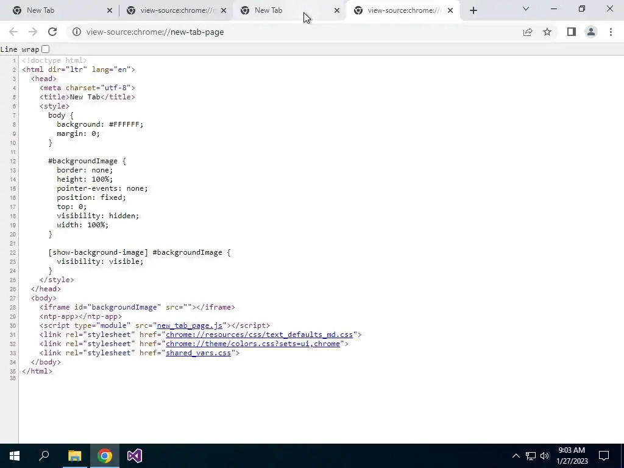This screenshot has width=624, height=468.
Task: Select the active view-source tab
Action: (x=404, y=10)
